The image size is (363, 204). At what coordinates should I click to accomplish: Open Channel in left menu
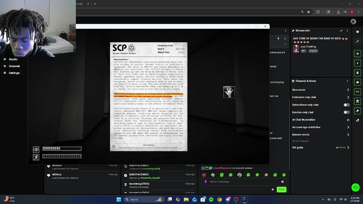point(14,66)
